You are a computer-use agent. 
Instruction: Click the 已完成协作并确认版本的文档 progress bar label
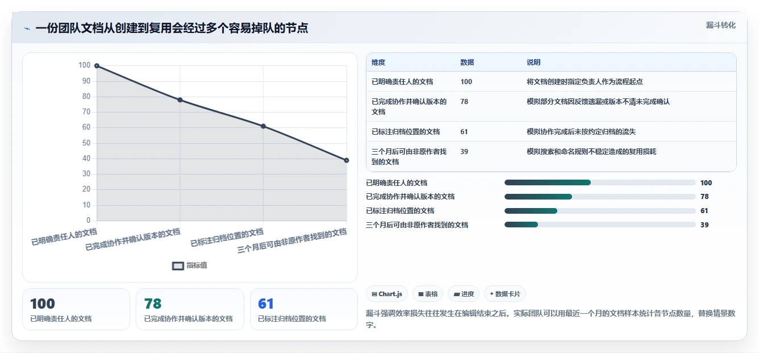tap(410, 197)
